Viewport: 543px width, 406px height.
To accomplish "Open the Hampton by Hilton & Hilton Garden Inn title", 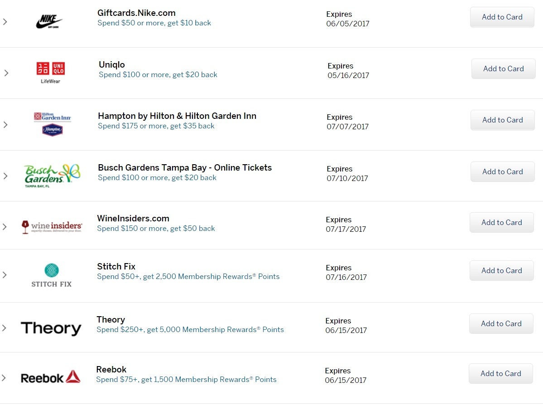I will [177, 116].
